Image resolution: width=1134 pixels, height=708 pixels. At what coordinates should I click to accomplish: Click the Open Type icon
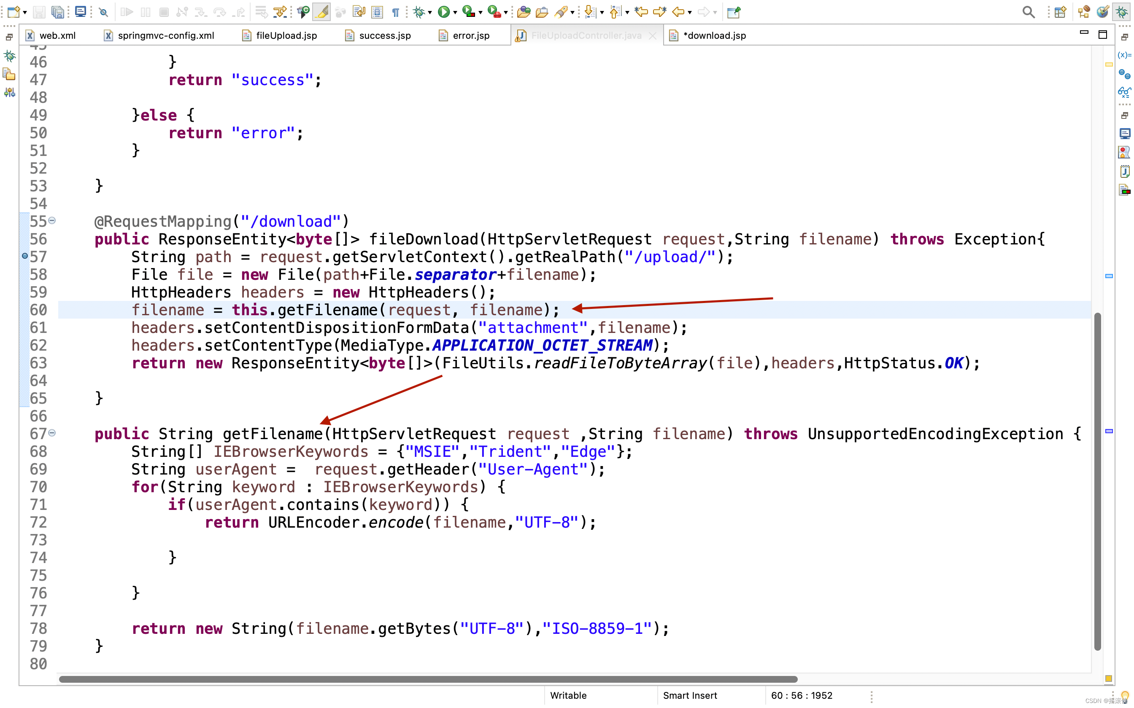coord(524,12)
